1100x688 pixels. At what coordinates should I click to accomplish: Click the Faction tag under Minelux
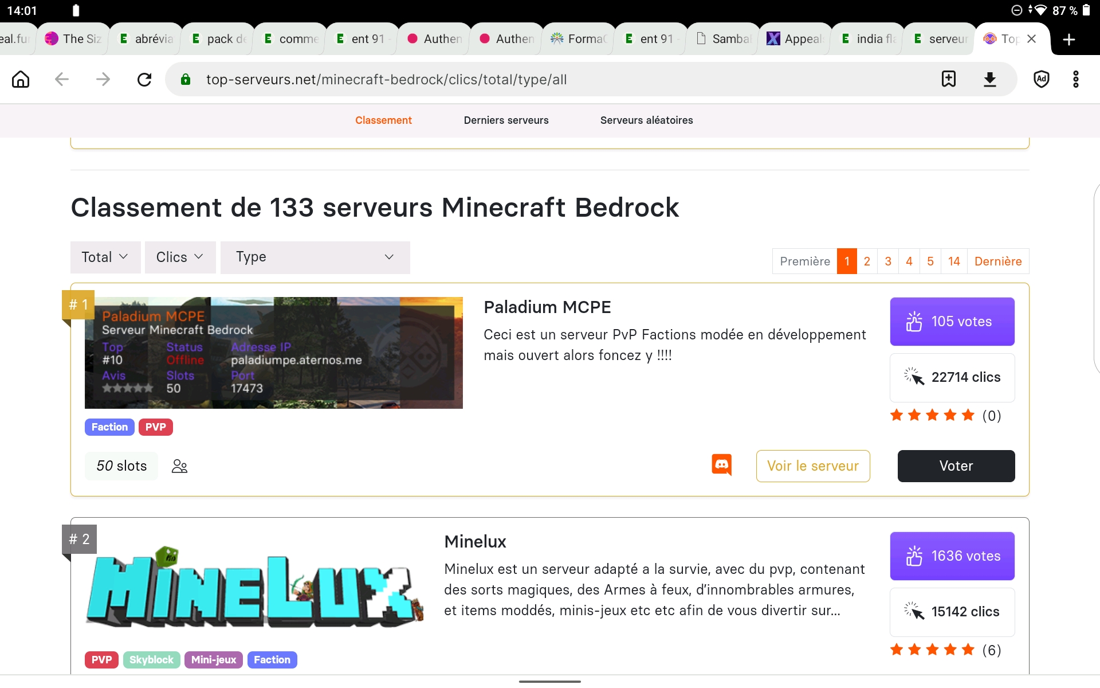point(272,660)
